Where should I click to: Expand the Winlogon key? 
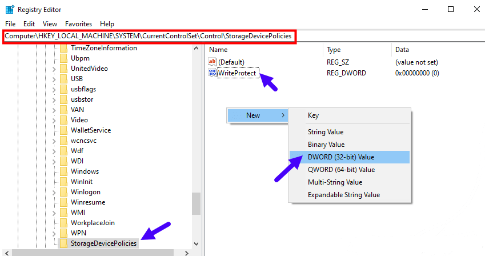tap(54, 193)
